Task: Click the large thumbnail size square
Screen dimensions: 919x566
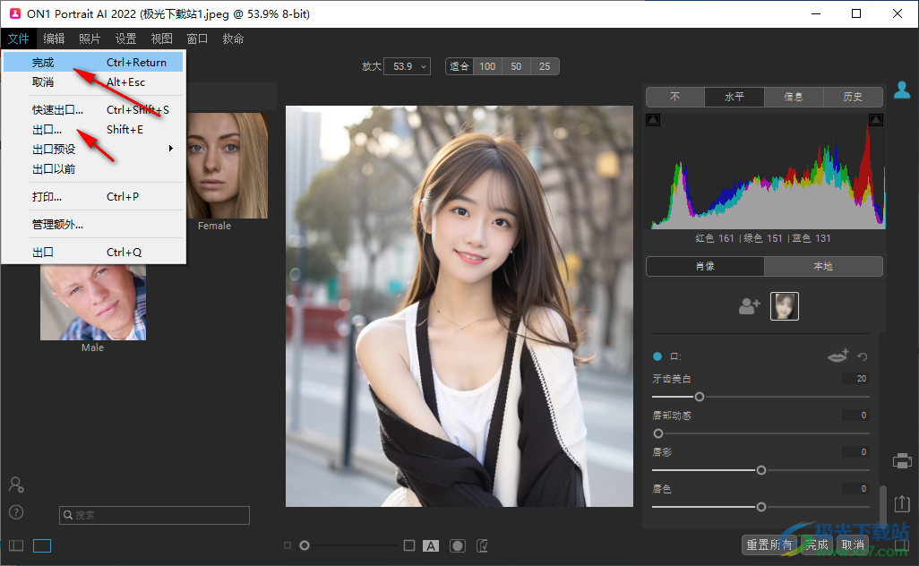Action: [409, 545]
